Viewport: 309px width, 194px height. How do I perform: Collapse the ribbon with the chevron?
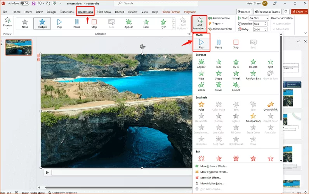click(x=306, y=33)
